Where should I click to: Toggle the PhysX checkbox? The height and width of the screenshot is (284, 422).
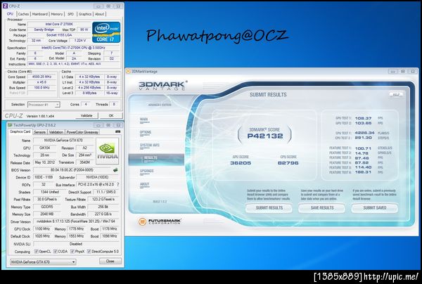point(72,252)
